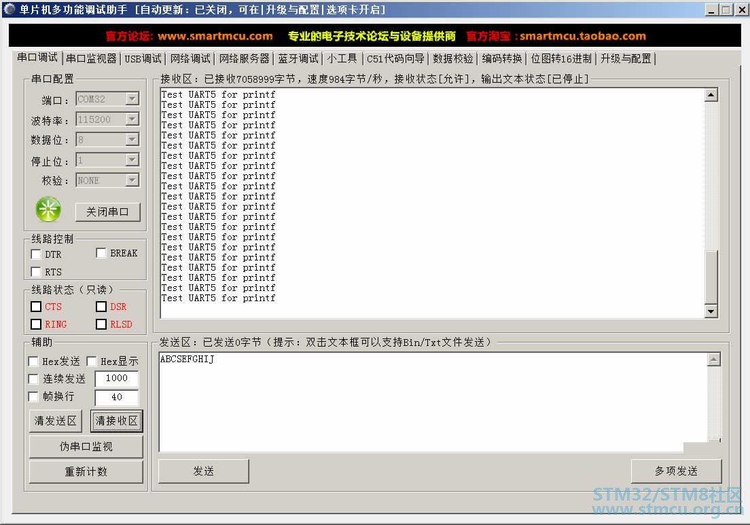Click the receive area scrollbar up arrow
The image size is (750, 525).
[x=711, y=95]
